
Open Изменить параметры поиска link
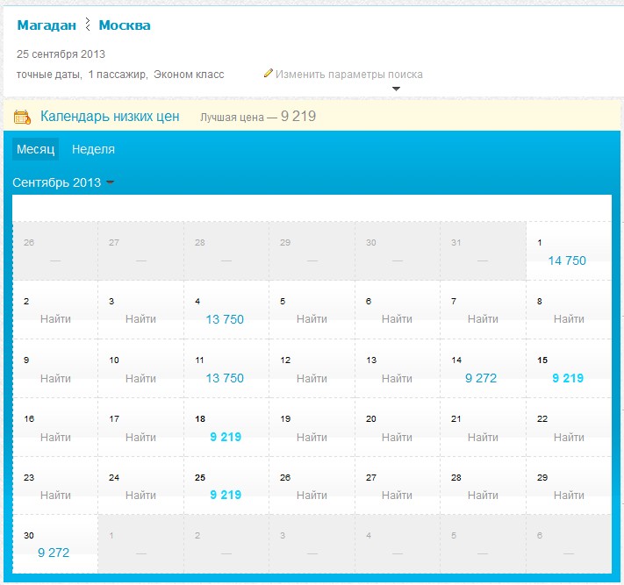(x=348, y=75)
